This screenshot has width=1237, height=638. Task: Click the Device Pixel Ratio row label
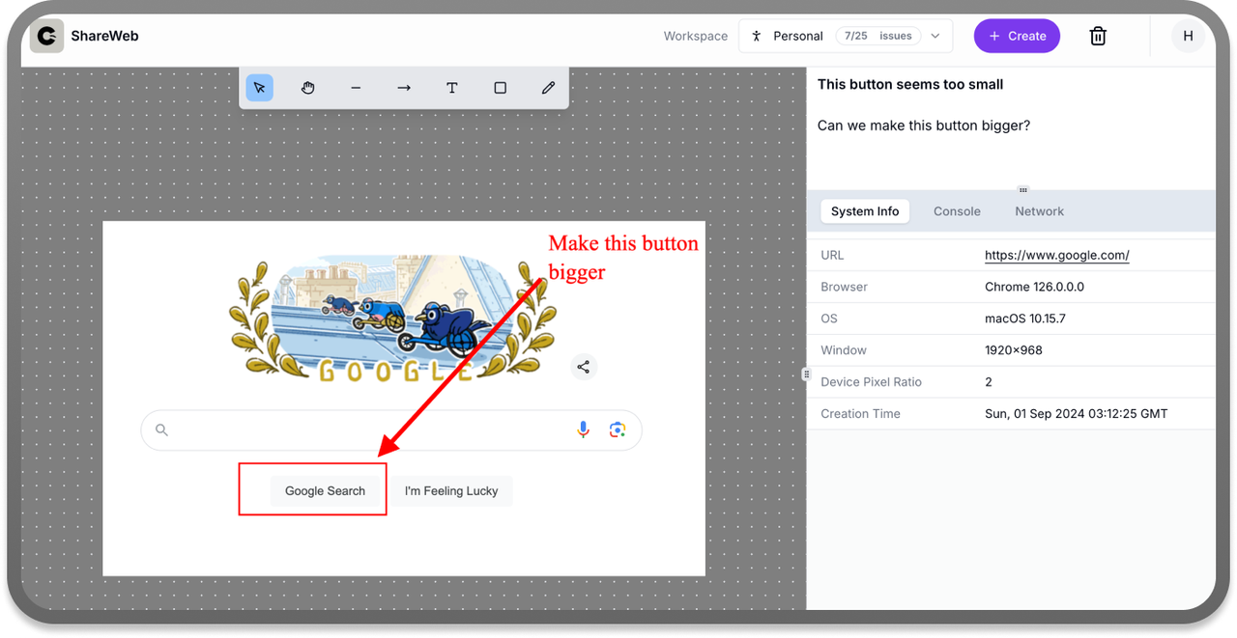[871, 382]
